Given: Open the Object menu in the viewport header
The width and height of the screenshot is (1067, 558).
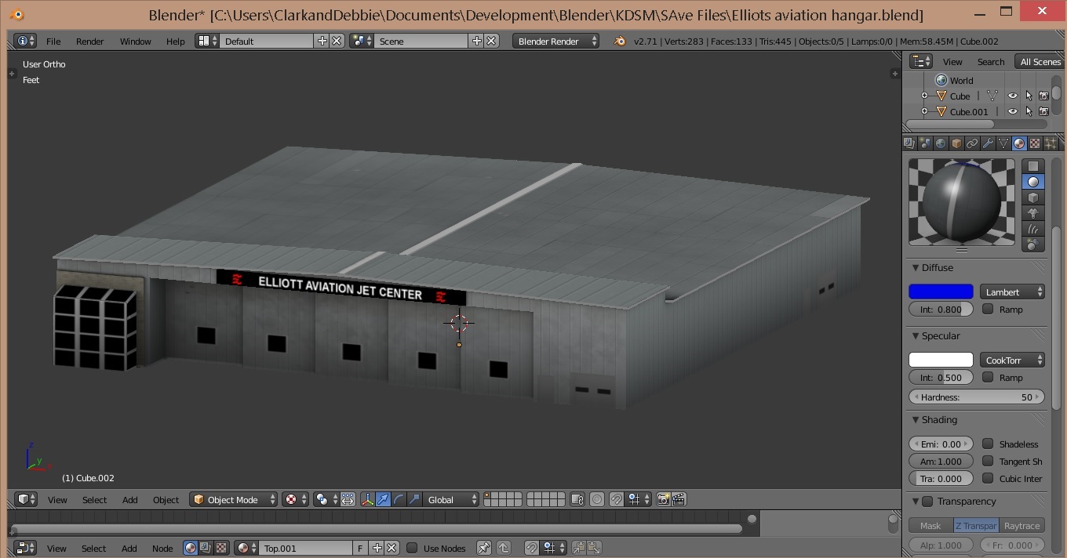Looking at the screenshot, I should click(x=166, y=499).
